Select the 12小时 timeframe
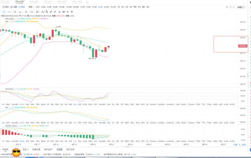The image size is (251, 158). tap(113, 7)
